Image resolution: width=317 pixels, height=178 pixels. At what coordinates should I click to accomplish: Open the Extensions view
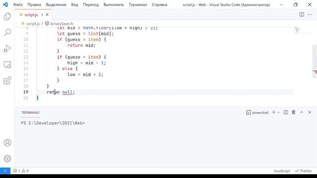click(x=7, y=81)
